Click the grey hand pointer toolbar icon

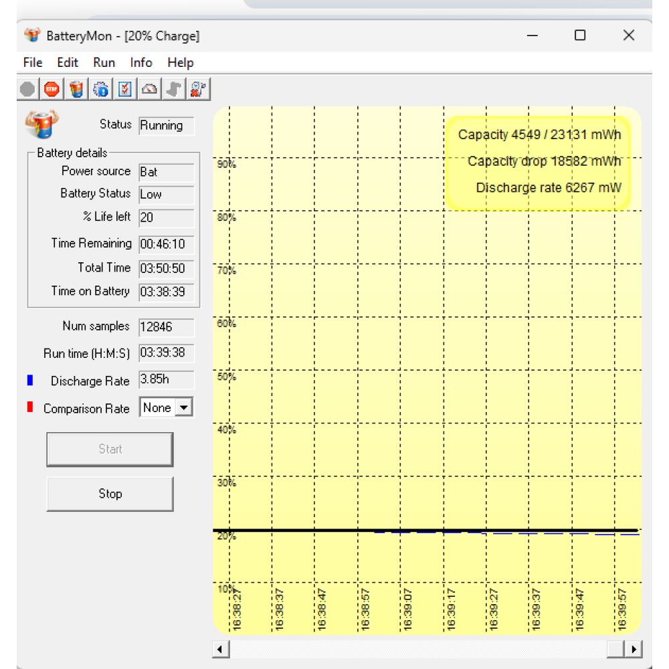pos(174,89)
